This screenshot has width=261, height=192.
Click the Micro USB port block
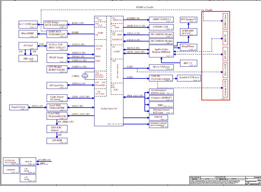(161, 67)
